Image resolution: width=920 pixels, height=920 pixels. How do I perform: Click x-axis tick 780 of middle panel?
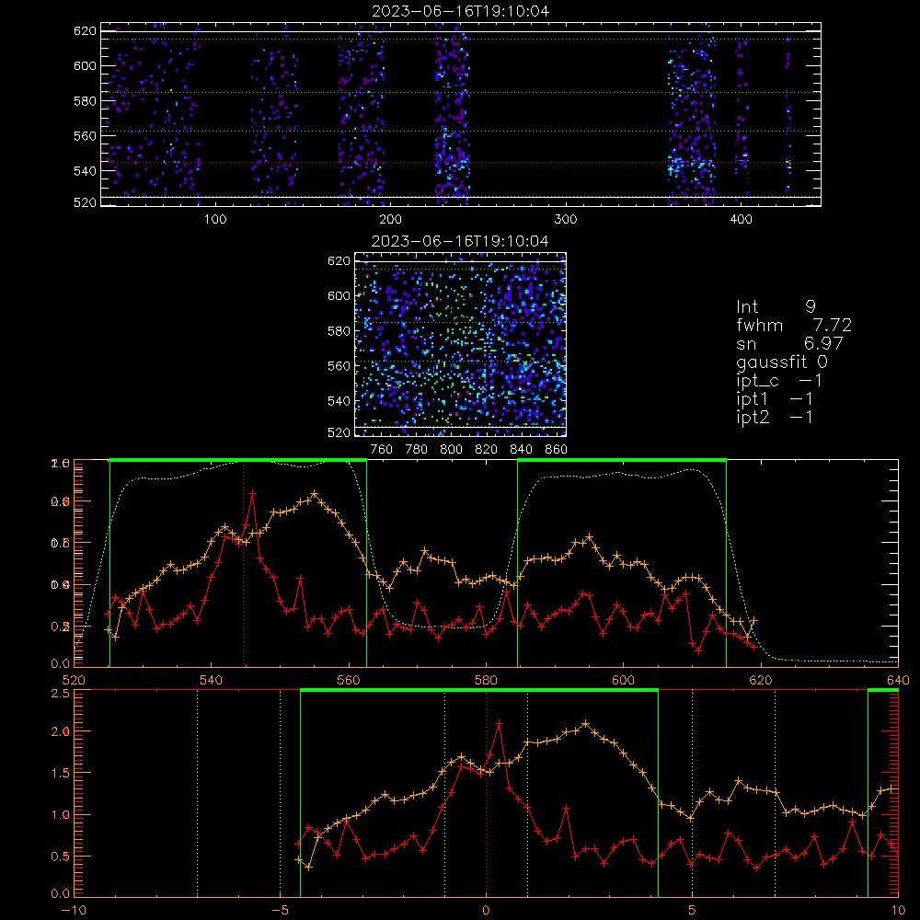click(x=417, y=450)
